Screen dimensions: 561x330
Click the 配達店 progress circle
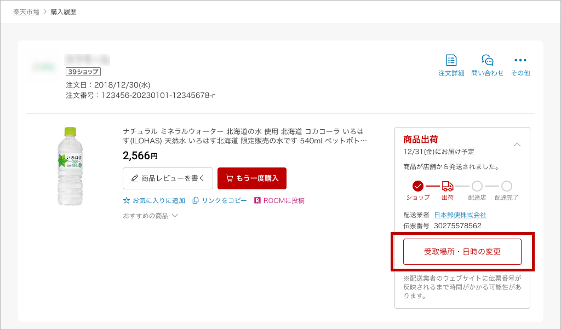pyautogui.click(x=477, y=186)
